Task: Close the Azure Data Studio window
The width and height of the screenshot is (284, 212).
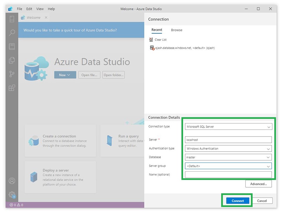Action: pos(270,9)
